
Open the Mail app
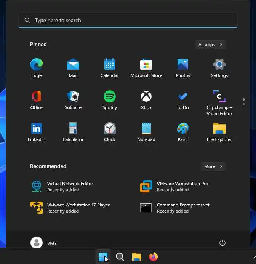point(73,68)
